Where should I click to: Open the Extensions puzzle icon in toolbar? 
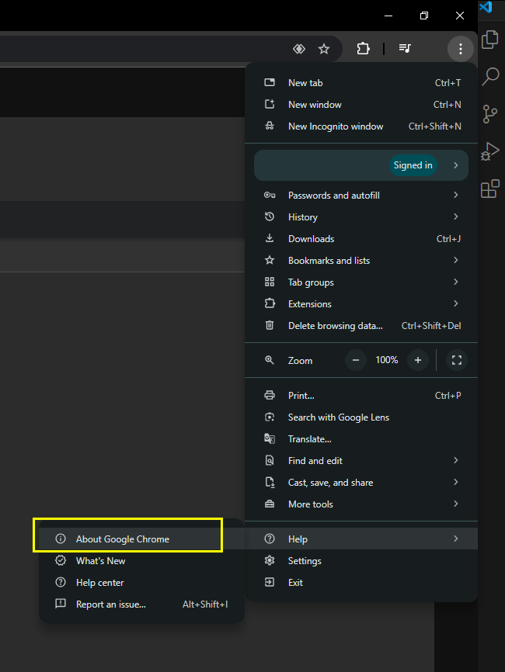(x=363, y=49)
